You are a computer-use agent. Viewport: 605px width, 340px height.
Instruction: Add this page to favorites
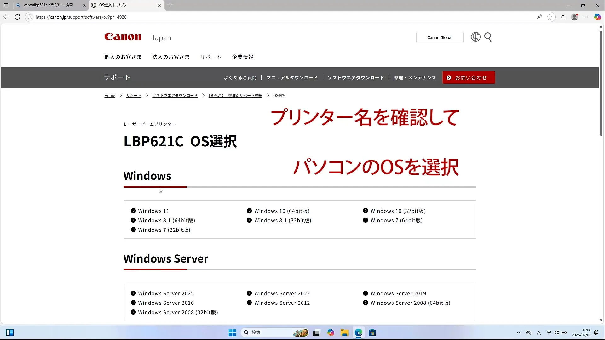(x=550, y=17)
